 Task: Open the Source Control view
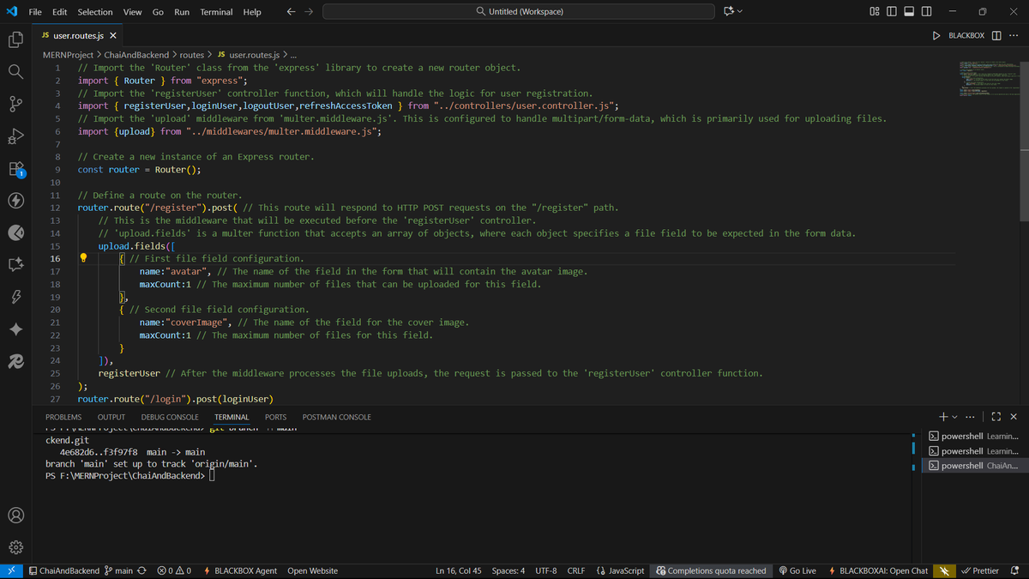coord(15,104)
